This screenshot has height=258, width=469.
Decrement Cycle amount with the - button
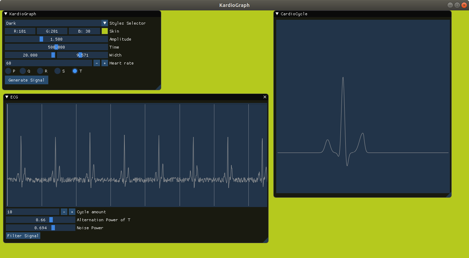pyautogui.click(x=64, y=212)
